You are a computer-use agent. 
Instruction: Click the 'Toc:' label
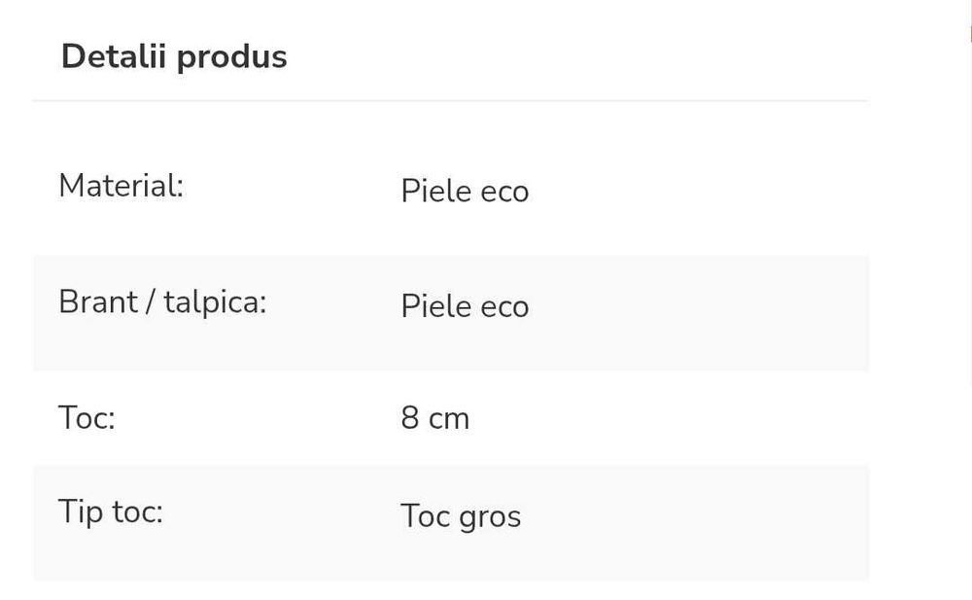coord(87,418)
